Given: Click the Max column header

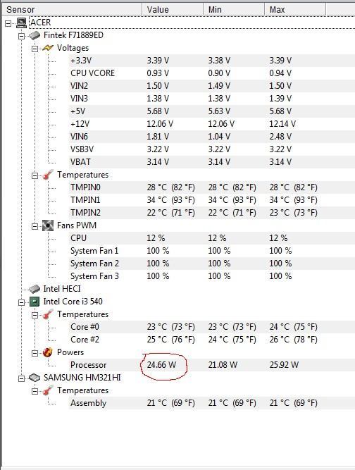Looking at the screenshot, I should pyautogui.click(x=295, y=10).
